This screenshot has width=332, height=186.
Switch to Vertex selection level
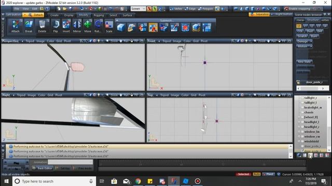point(176,9)
